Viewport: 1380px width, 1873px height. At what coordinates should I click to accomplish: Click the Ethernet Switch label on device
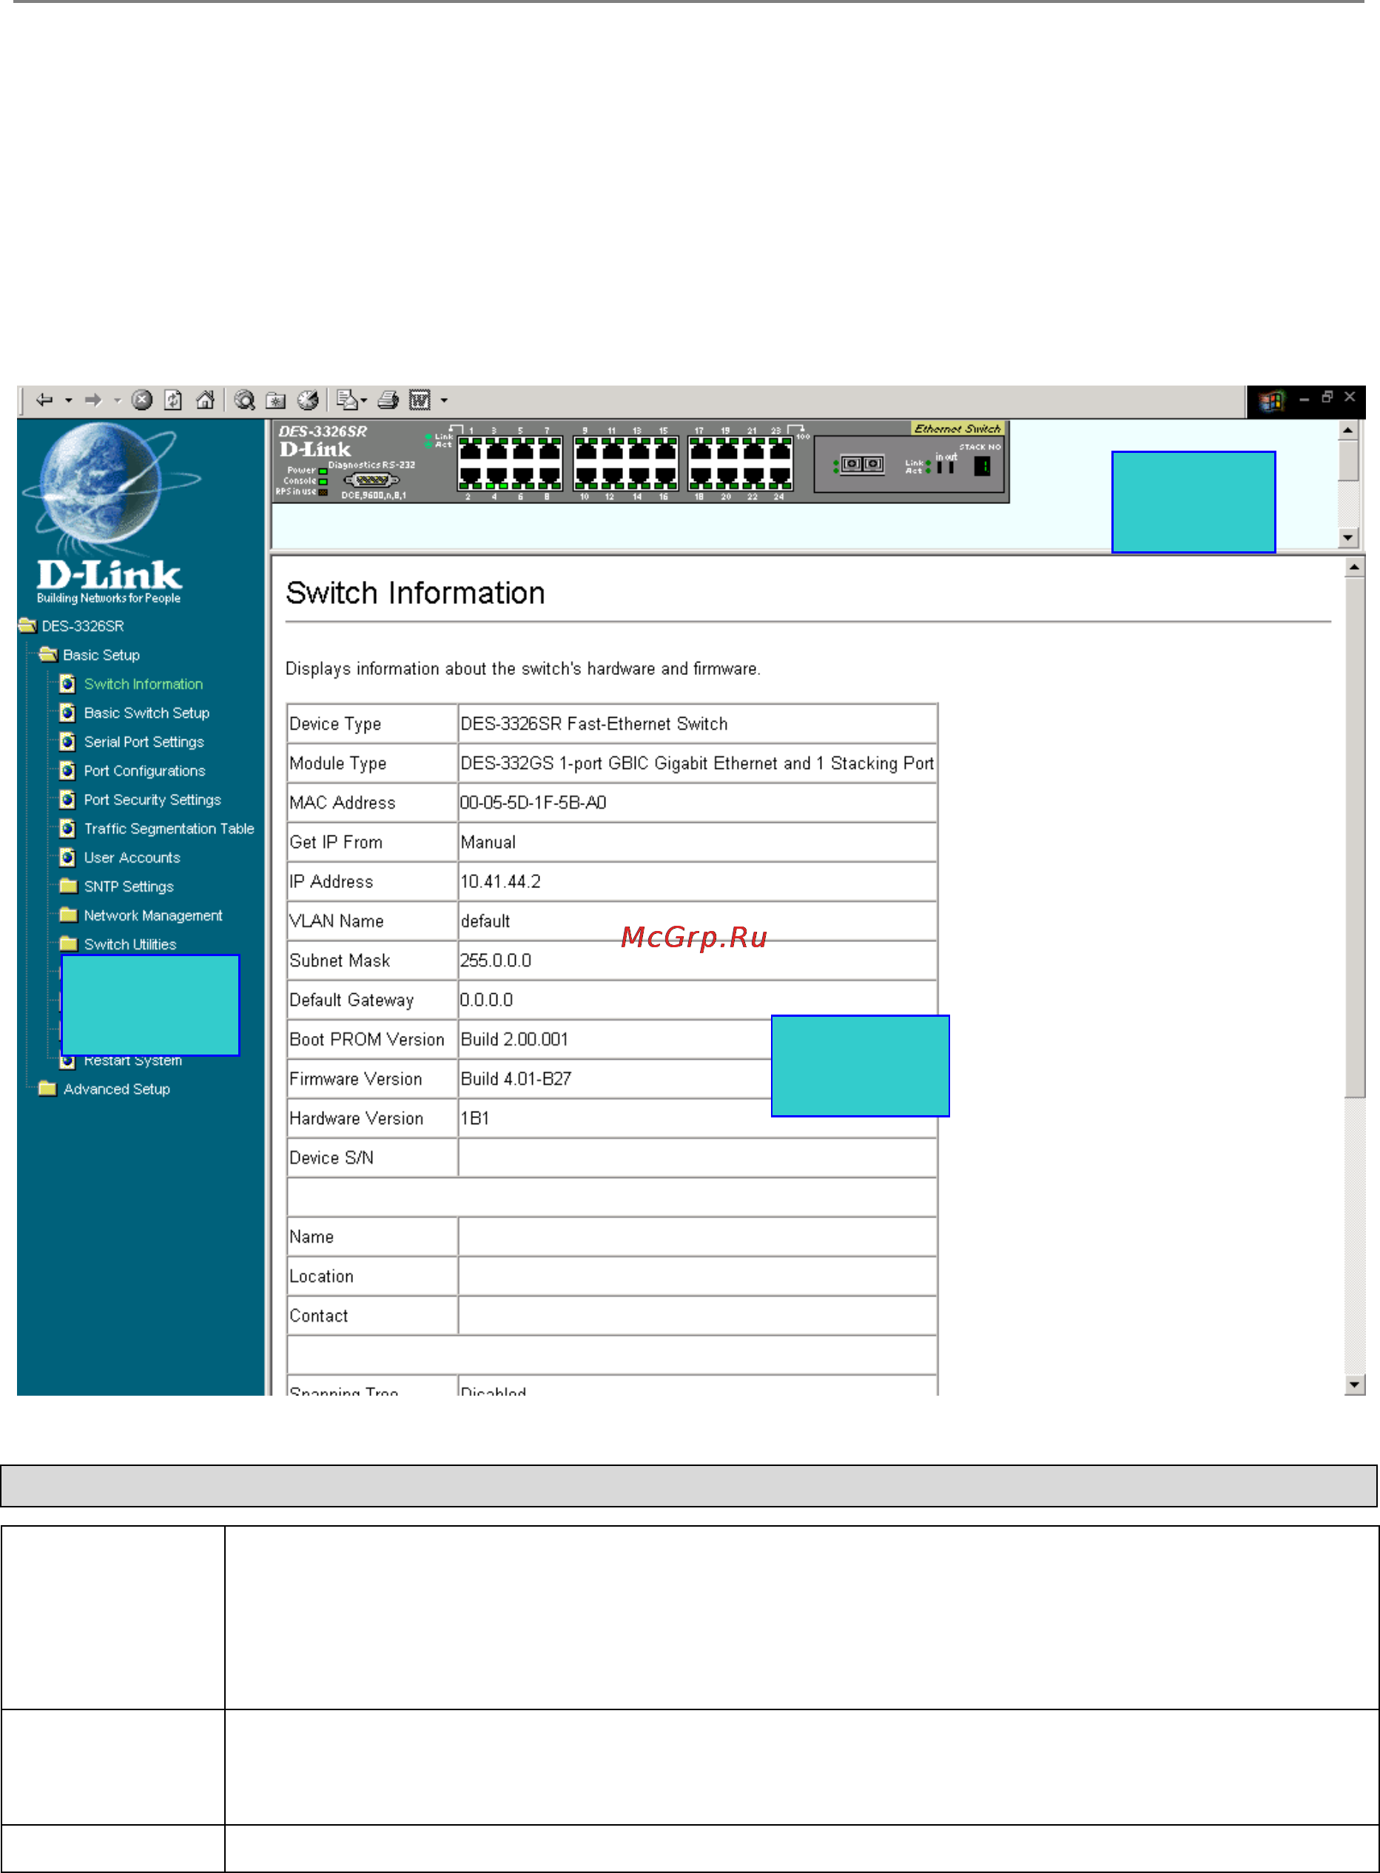957,428
